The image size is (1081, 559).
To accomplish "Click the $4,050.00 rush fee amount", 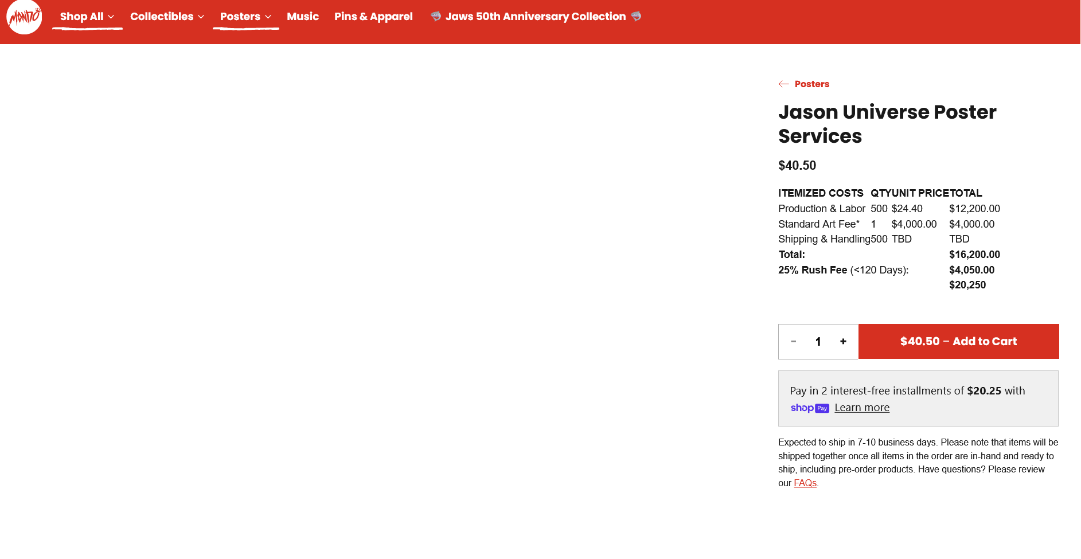I will 972,270.
